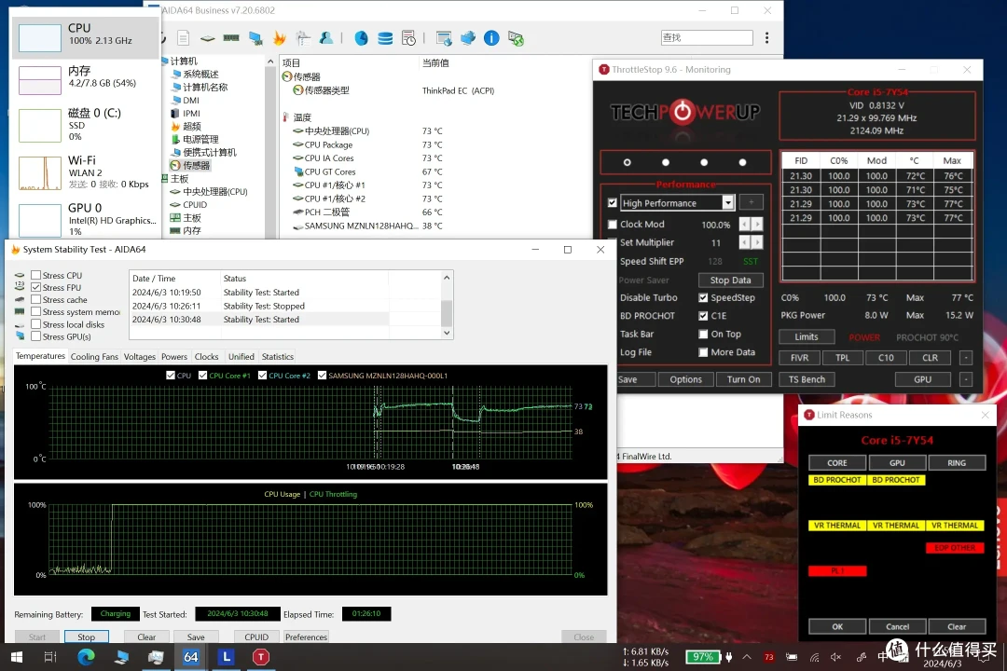
Task: Enable On Top checkbox in ThrottleStop
Action: pos(703,334)
